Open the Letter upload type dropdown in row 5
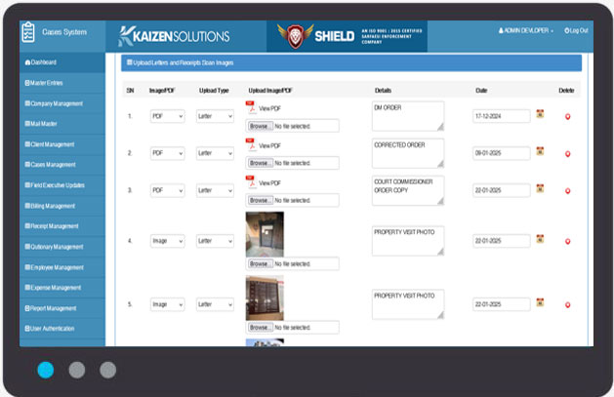This screenshot has width=614, height=397. [215, 304]
